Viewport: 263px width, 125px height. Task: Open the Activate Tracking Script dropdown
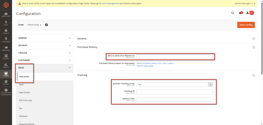pyautogui.click(x=175, y=84)
